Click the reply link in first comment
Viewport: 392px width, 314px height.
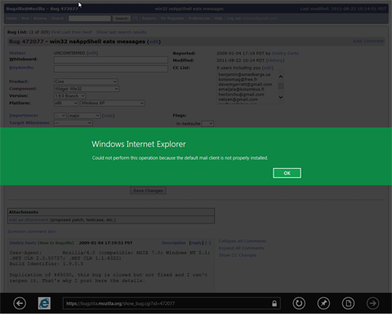tap(197, 243)
